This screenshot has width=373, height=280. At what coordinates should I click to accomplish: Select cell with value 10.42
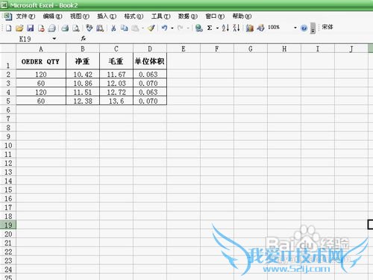pos(83,74)
